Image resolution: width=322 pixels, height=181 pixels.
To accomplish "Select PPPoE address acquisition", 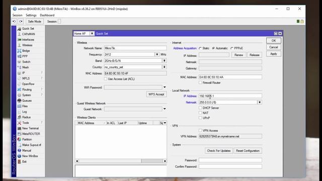I will pos(232,48).
